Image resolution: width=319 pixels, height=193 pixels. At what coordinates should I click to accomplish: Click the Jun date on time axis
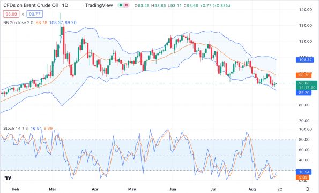(x=173, y=189)
